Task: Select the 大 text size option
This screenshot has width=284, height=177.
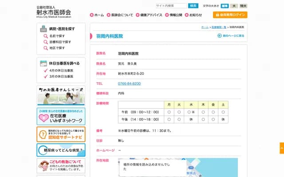Action: (234, 6)
